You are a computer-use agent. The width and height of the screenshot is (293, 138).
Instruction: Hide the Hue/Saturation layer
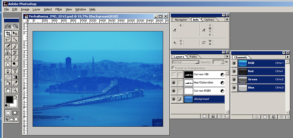click(x=174, y=83)
